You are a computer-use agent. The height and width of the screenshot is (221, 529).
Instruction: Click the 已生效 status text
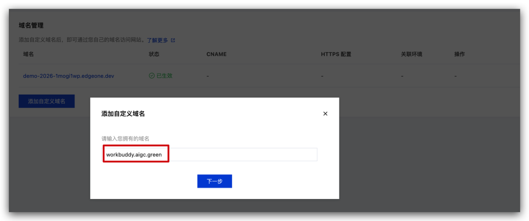coord(164,75)
